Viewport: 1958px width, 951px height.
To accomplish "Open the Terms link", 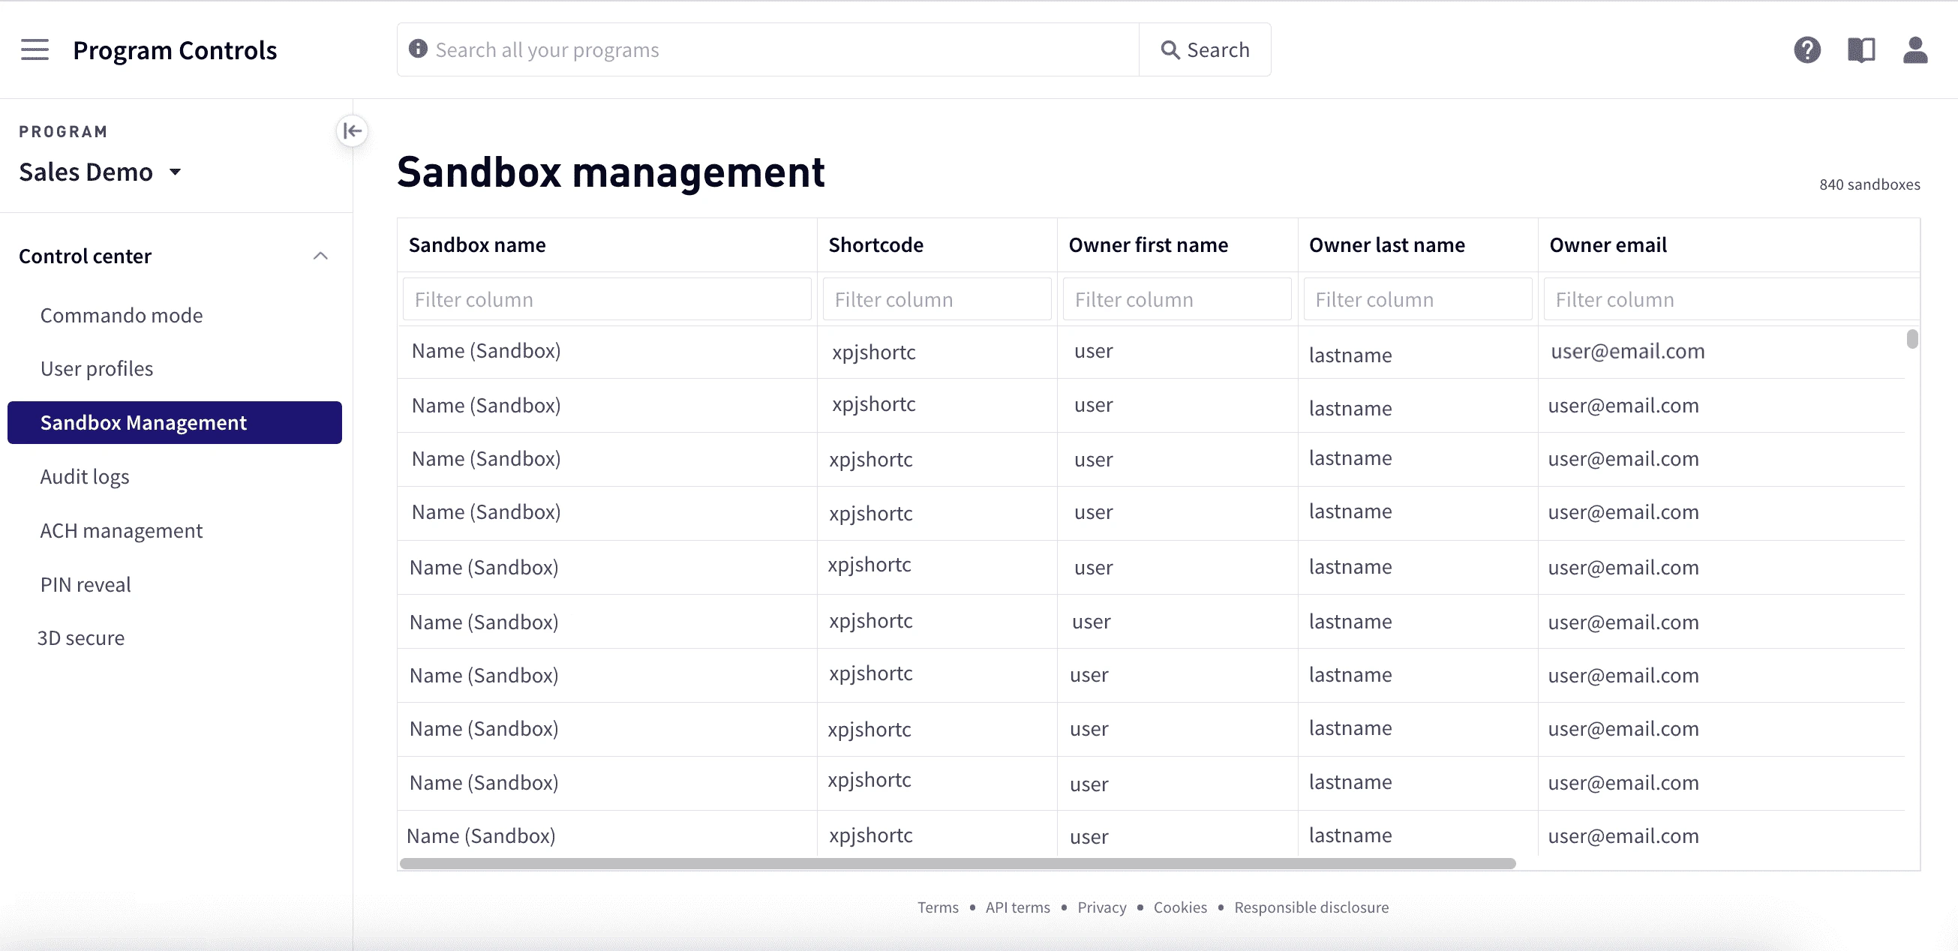I will click(x=937, y=907).
